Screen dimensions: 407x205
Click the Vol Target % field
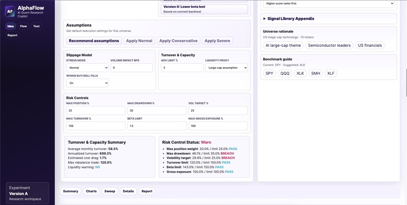(218, 111)
